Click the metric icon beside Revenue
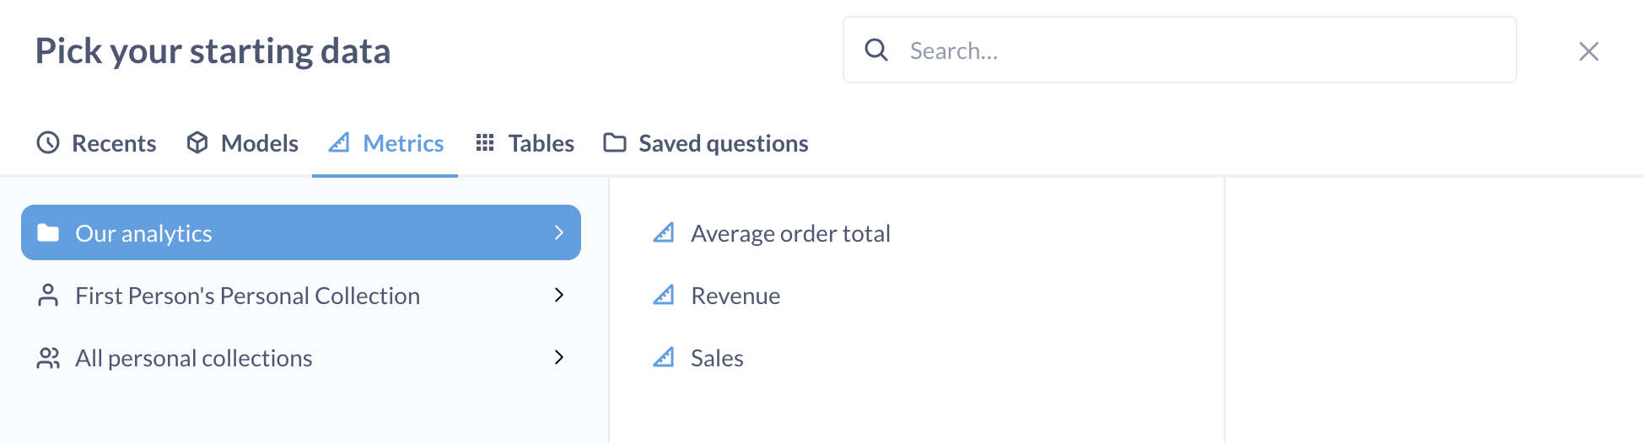1643x443 pixels. (x=664, y=296)
